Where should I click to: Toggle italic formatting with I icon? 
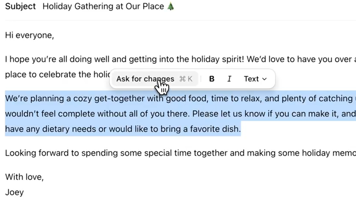(x=229, y=79)
